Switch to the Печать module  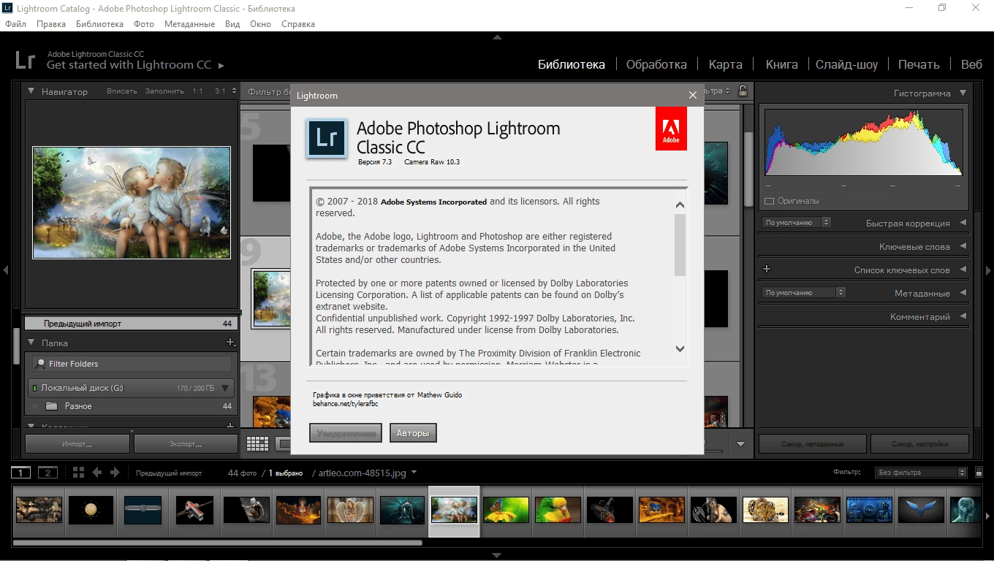click(919, 64)
